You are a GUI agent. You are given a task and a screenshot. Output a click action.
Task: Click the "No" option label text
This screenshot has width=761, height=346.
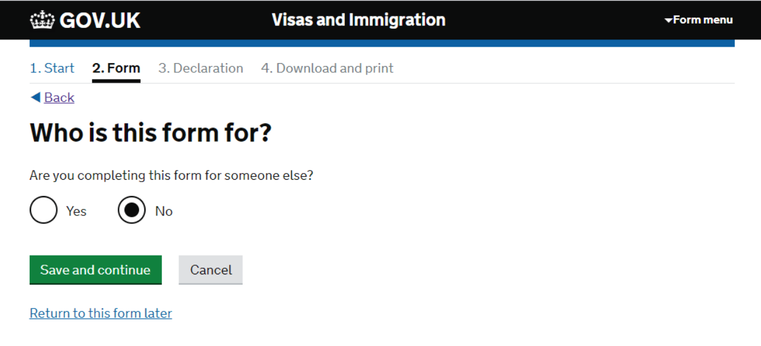click(x=164, y=211)
